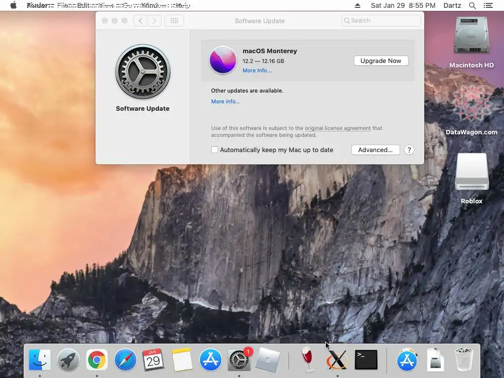Click the Software Update gear icon

(x=143, y=72)
